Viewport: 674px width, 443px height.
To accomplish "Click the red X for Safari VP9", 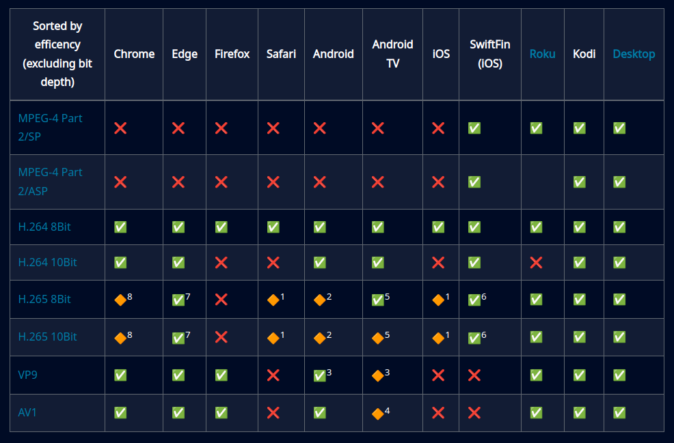I will point(273,375).
